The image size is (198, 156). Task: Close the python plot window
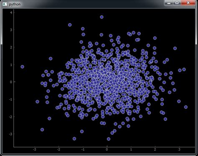[188, 3]
